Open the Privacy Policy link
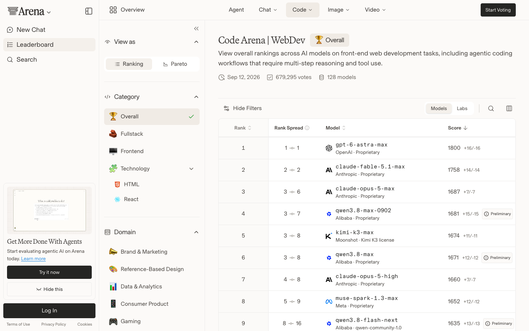Image resolution: width=529 pixels, height=331 pixels. pos(54,324)
